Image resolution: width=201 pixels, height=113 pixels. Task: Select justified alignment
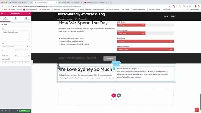pyautogui.click(x=26, y=62)
